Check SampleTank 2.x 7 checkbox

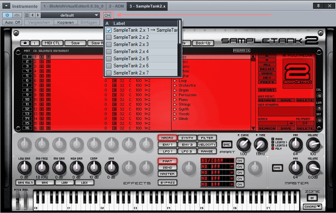[x=109, y=73]
